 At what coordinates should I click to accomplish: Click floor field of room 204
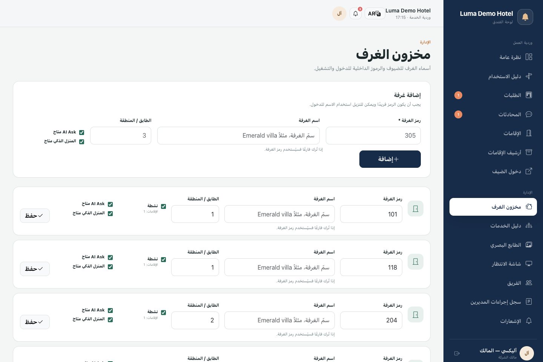[195, 320]
